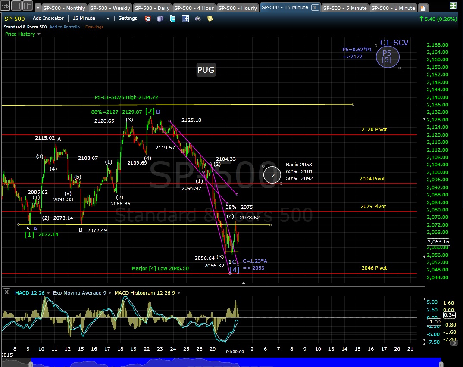Click the C=1.23*A label
Screen dimensions: 463x367
coord(255,261)
